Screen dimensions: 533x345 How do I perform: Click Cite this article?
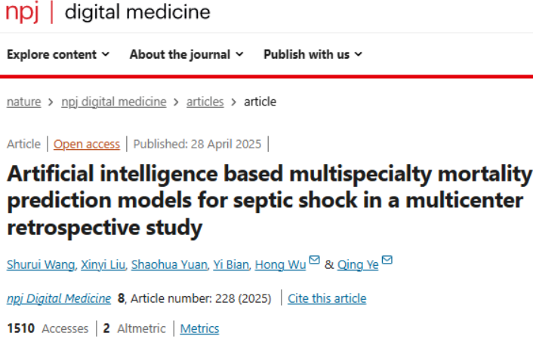(x=327, y=298)
